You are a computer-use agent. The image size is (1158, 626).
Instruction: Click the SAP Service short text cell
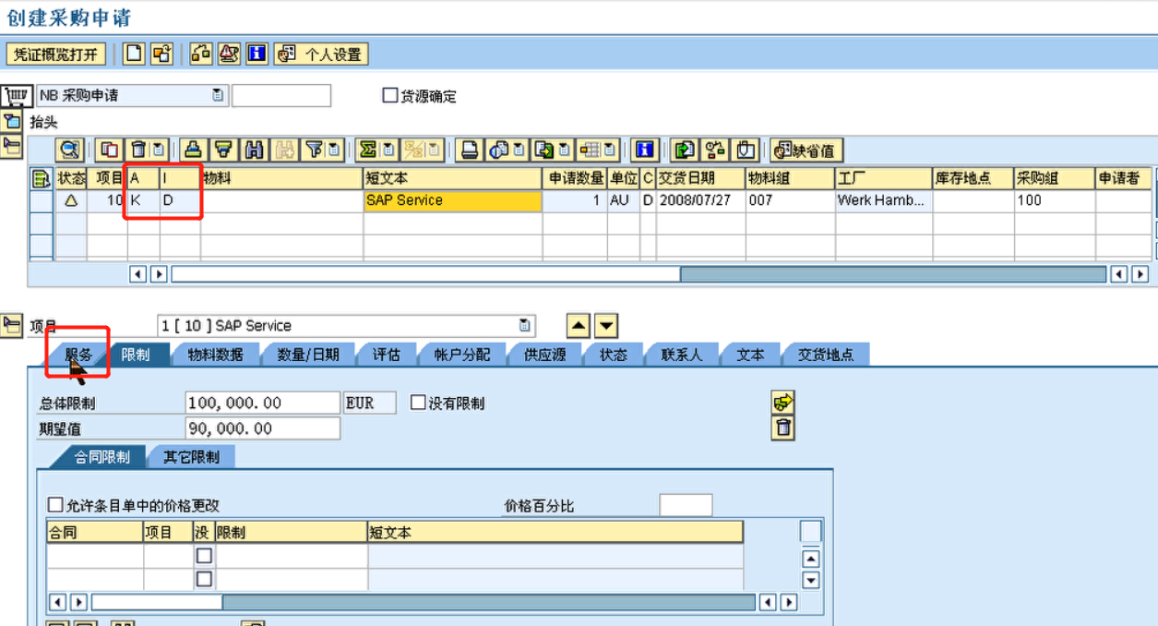tap(452, 199)
